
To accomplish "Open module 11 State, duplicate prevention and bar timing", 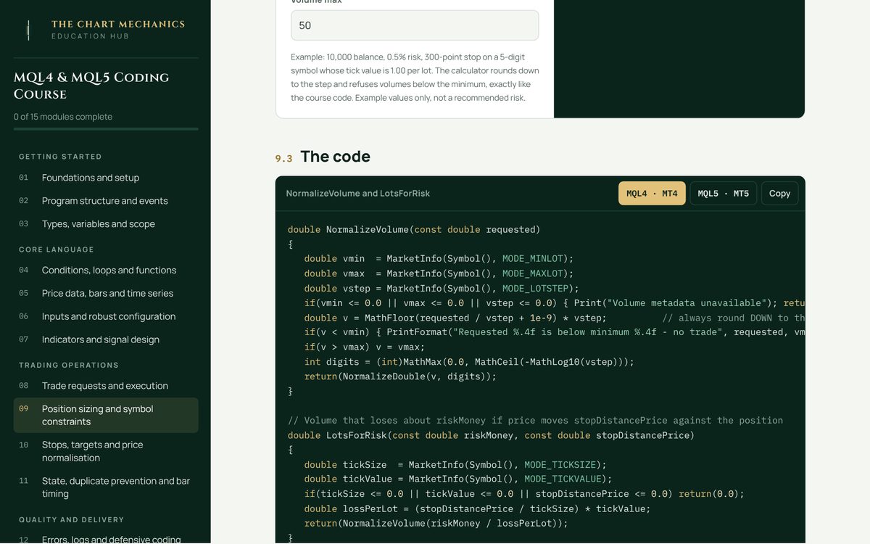I will tap(106, 487).
